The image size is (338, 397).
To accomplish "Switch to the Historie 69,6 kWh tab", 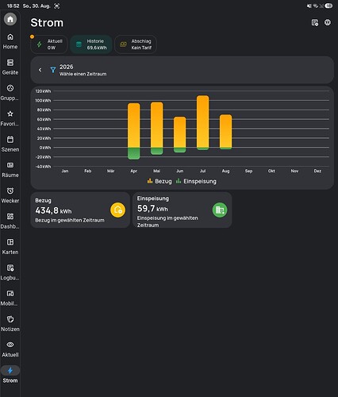I will pos(91,44).
